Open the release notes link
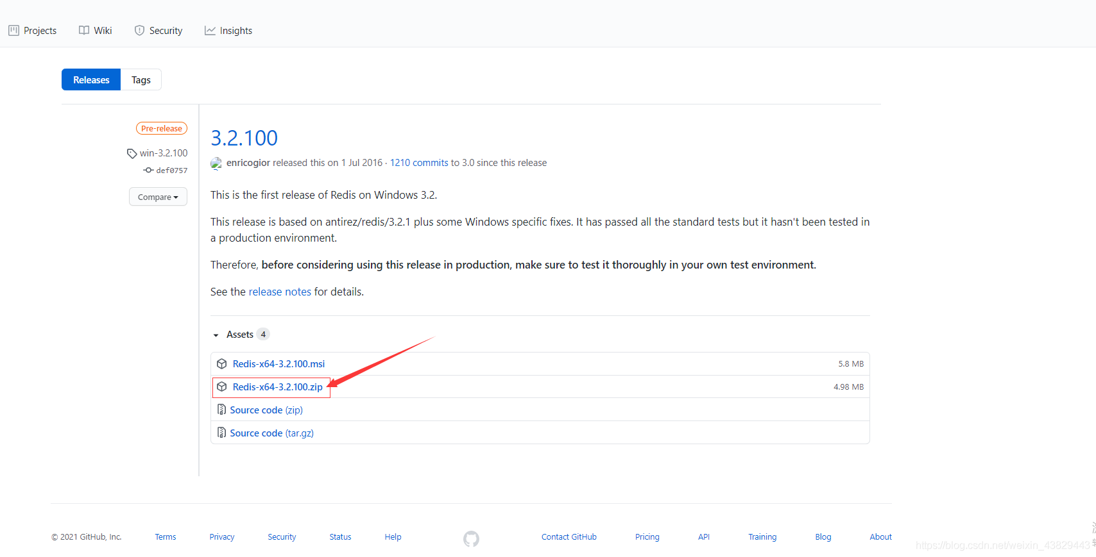Screen dimensions: 1096x557 coord(280,292)
